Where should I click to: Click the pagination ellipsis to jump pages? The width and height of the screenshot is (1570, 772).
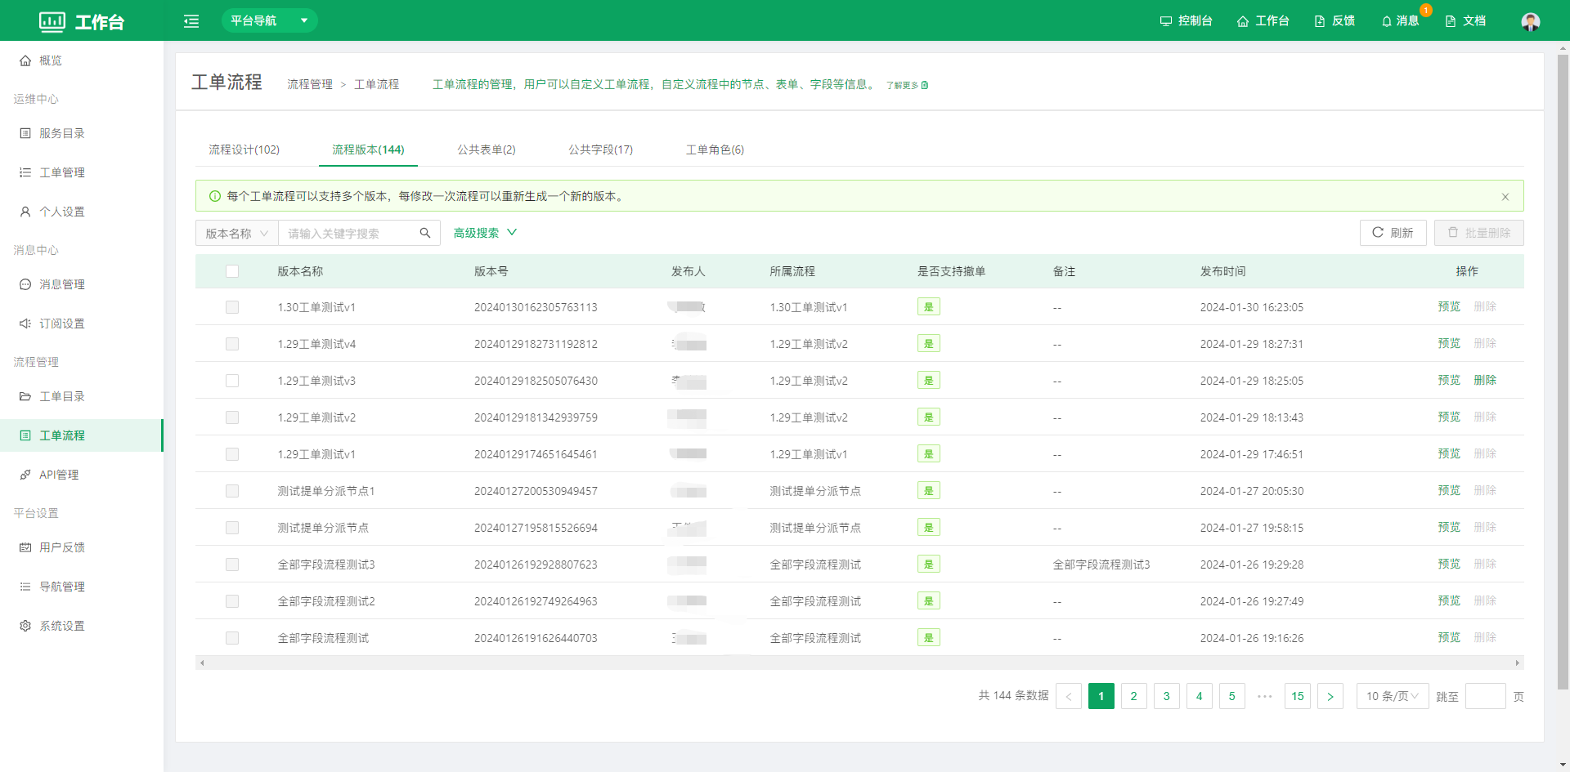pyautogui.click(x=1265, y=696)
